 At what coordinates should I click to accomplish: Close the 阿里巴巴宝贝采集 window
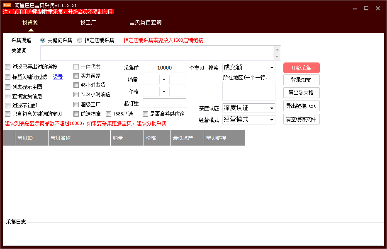click(x=378, y=8)
